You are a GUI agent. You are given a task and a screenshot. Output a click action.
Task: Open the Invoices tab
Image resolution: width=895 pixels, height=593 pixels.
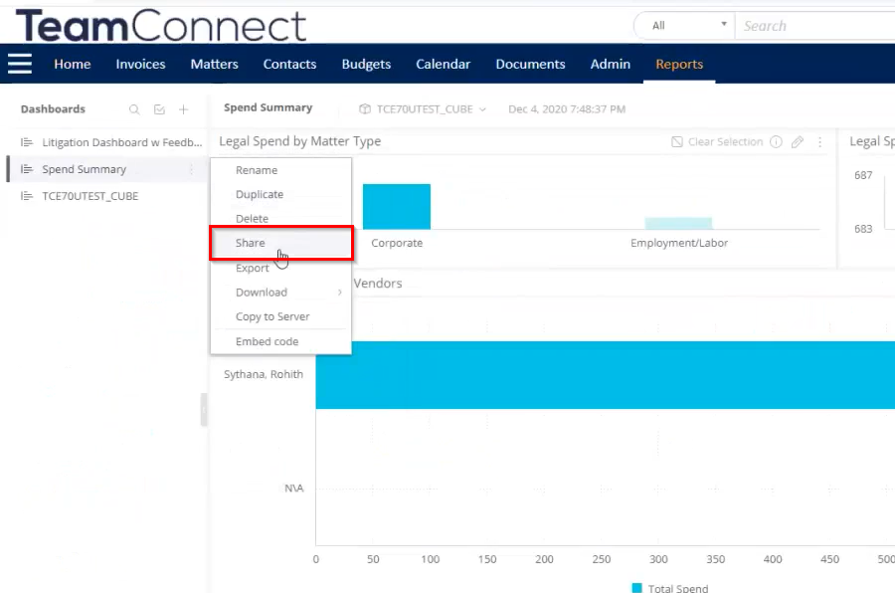click(140, 64)
